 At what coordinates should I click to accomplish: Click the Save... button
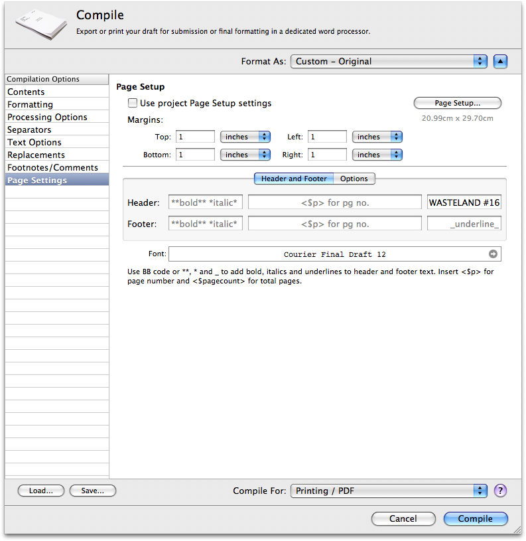pos(92,491)
